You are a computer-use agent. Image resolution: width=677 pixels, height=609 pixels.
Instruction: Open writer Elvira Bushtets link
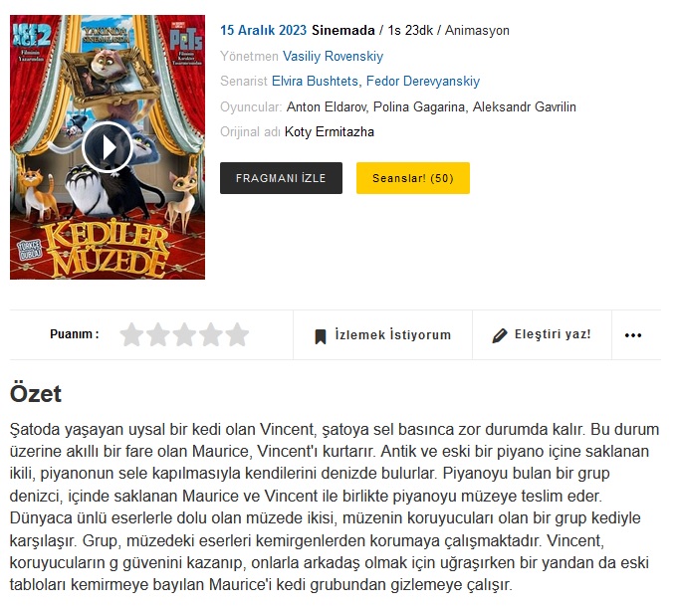tap(315, 82)
